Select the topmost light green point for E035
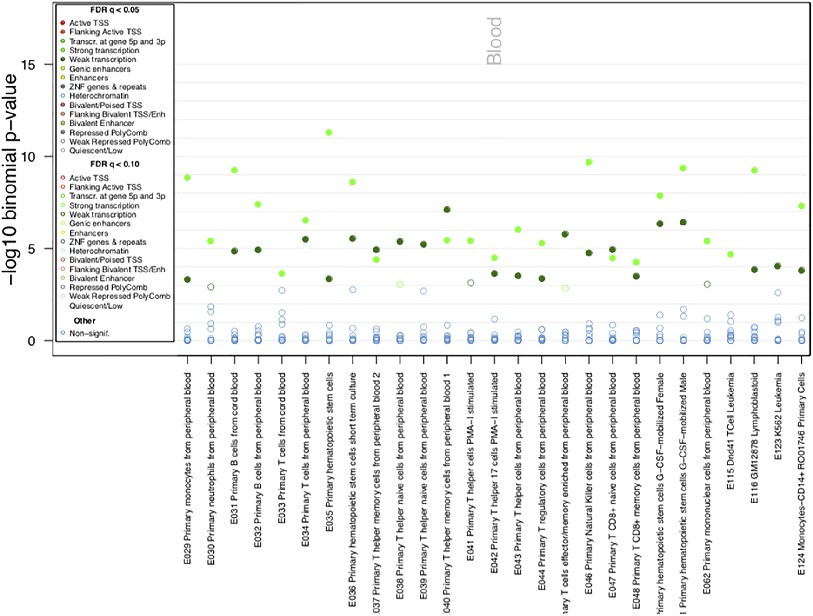Screen dimensions: 813x616 (x=329, y=132)
